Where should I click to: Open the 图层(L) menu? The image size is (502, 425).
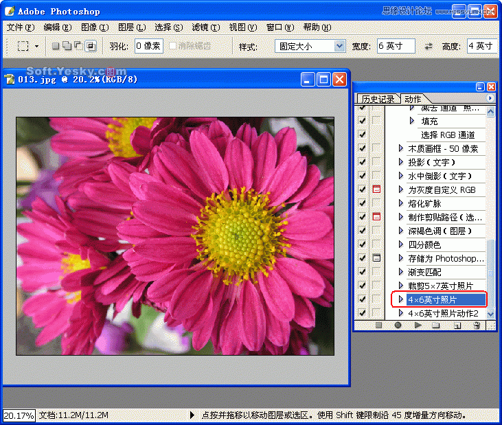(x=132, y=27)
